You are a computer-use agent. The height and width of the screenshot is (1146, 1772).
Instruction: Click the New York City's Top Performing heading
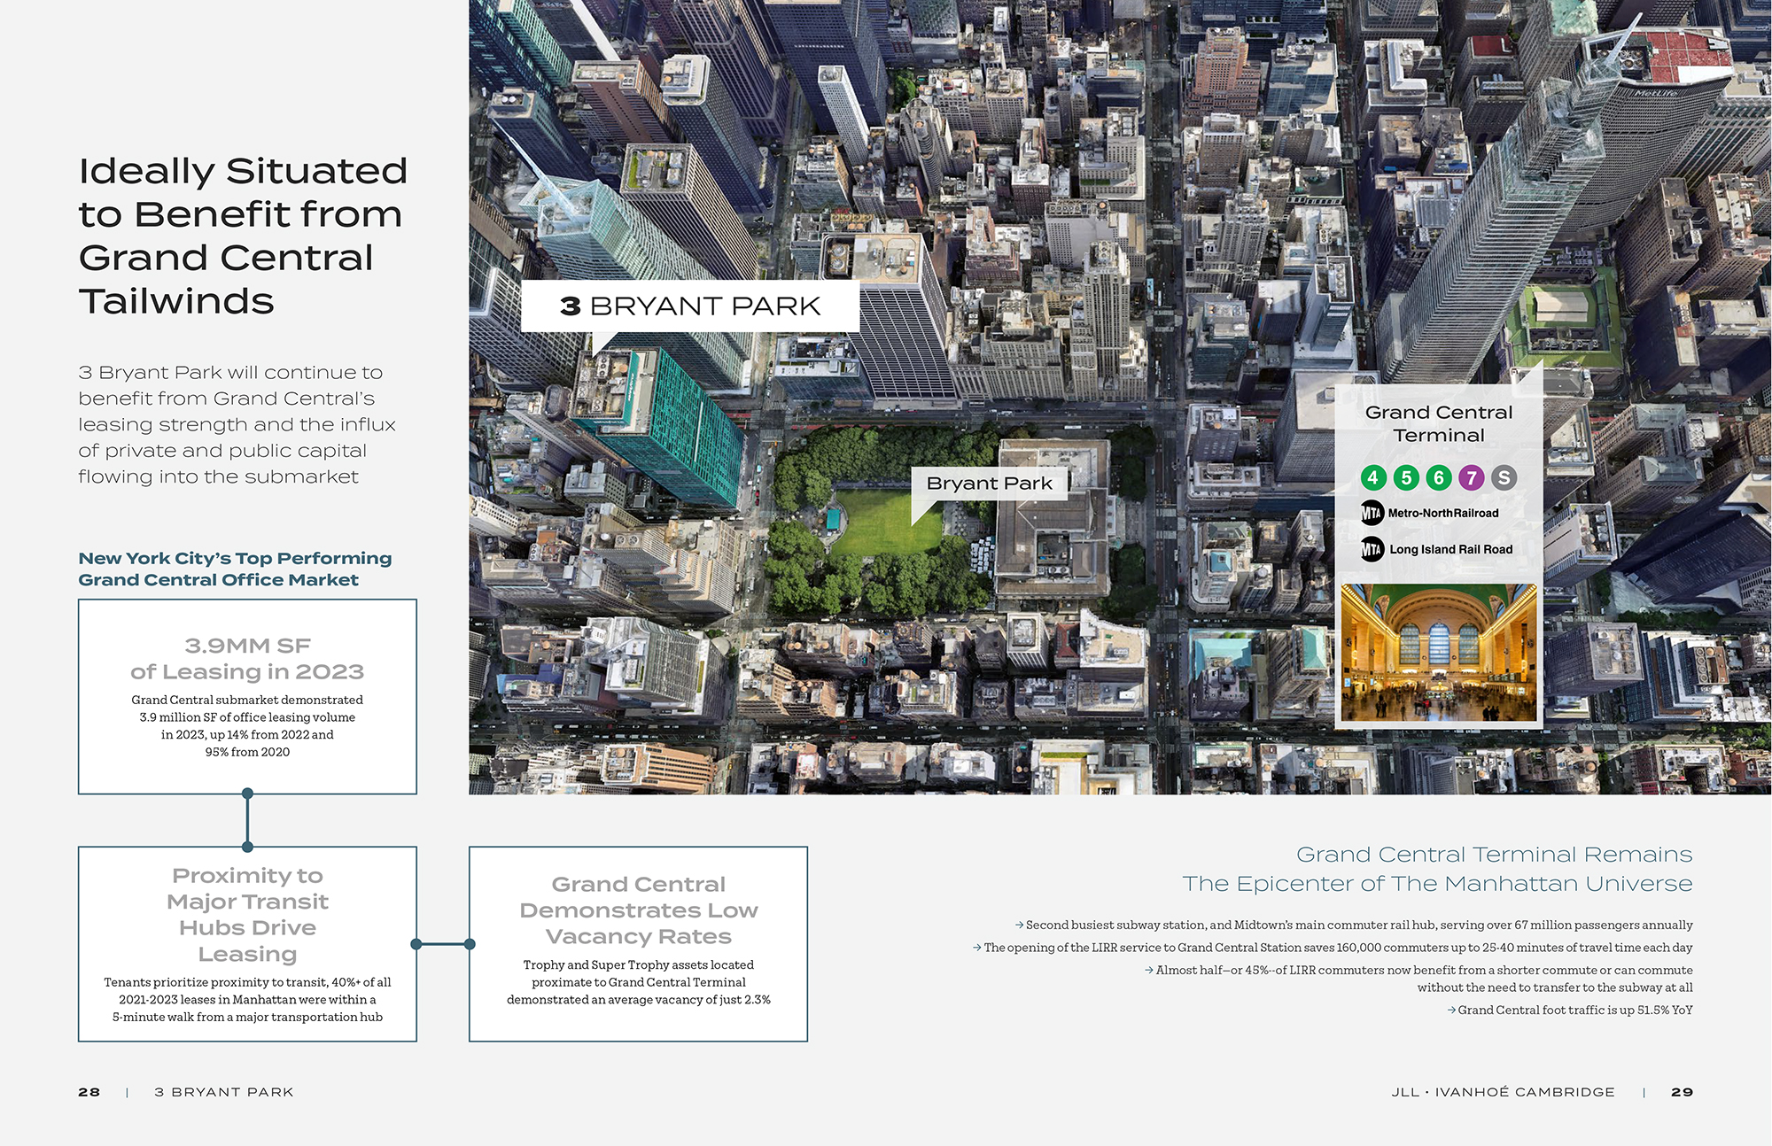coord(235,568)
